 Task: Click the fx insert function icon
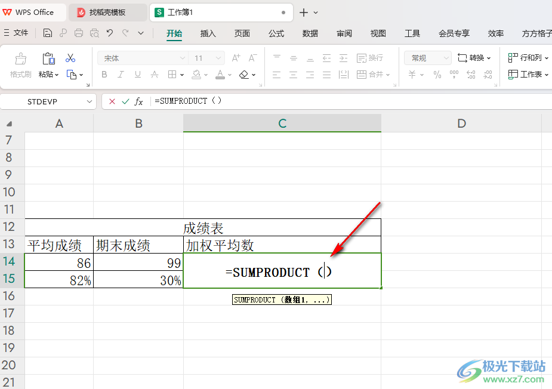click(138, 102)
